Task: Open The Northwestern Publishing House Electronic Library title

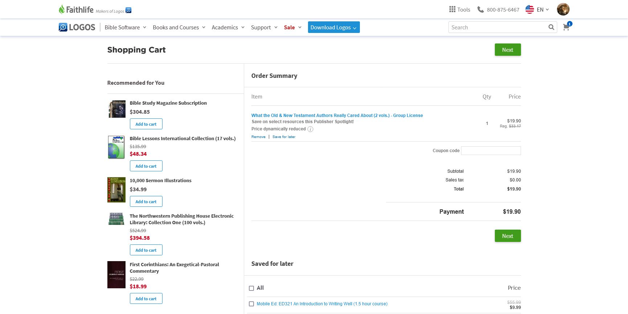Action: (182, 219)
